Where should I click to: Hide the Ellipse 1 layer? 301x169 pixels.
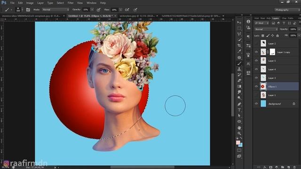256,86
